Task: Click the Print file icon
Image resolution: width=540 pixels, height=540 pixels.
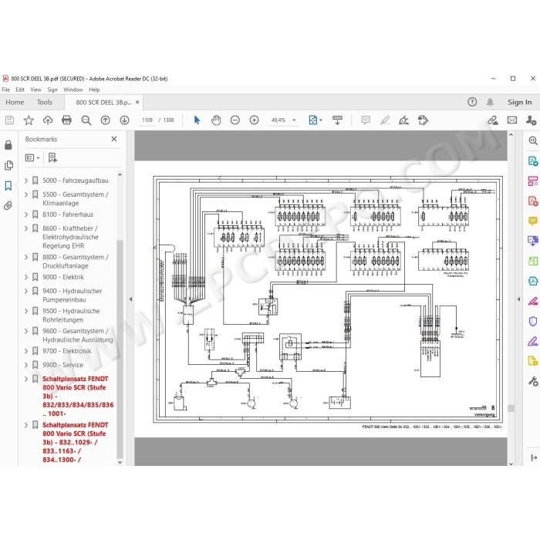Action: click(66, 120)
